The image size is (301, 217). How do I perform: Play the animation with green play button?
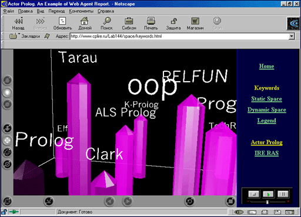tap(268, 194)
